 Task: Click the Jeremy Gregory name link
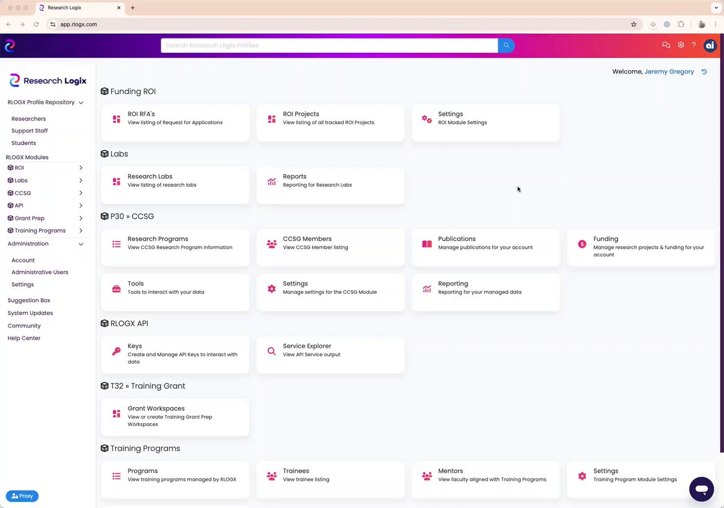[x=669, y=72]
